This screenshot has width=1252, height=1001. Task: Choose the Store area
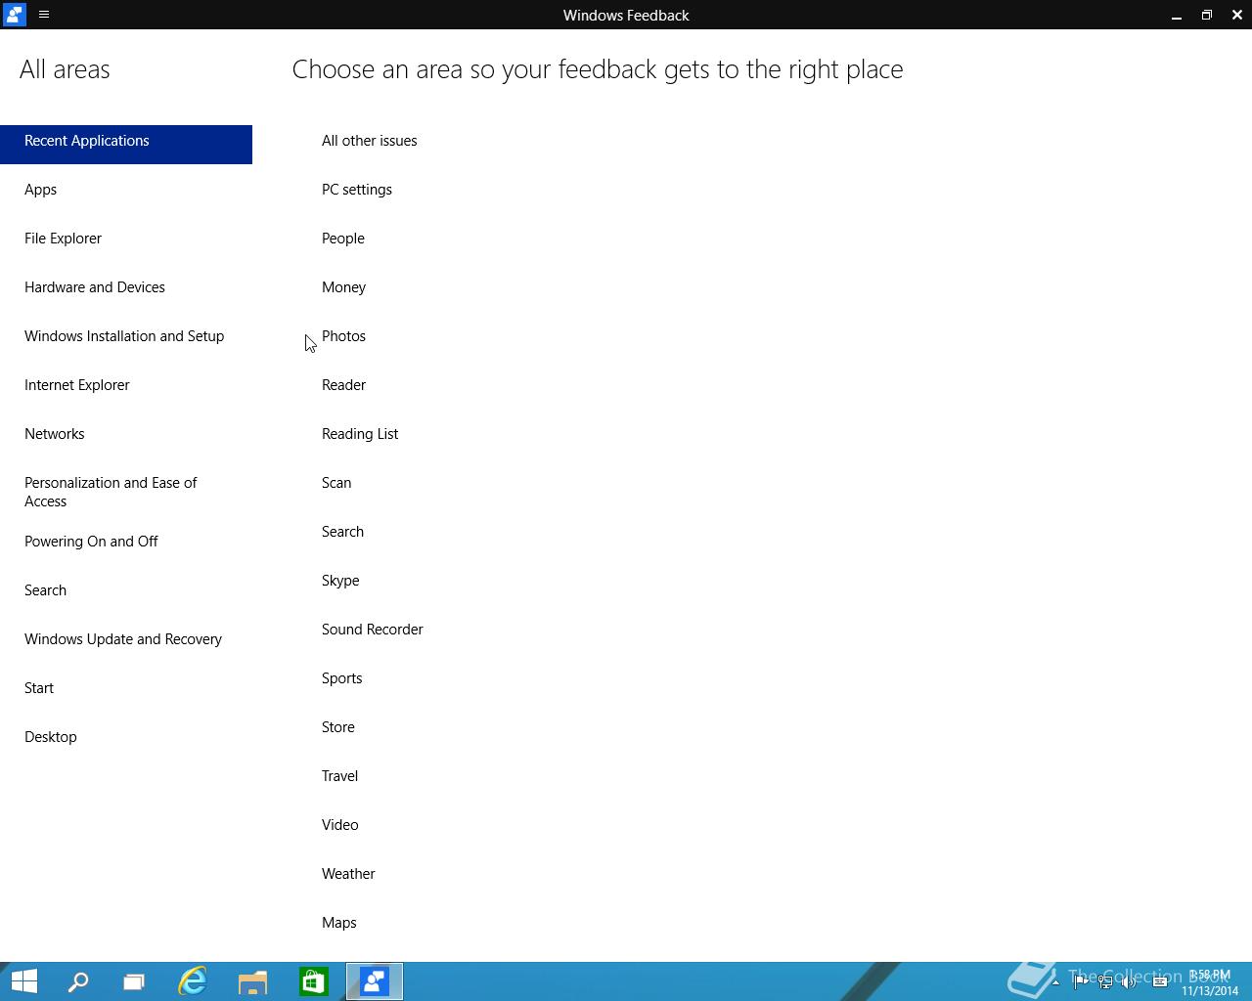pos(338,727)
